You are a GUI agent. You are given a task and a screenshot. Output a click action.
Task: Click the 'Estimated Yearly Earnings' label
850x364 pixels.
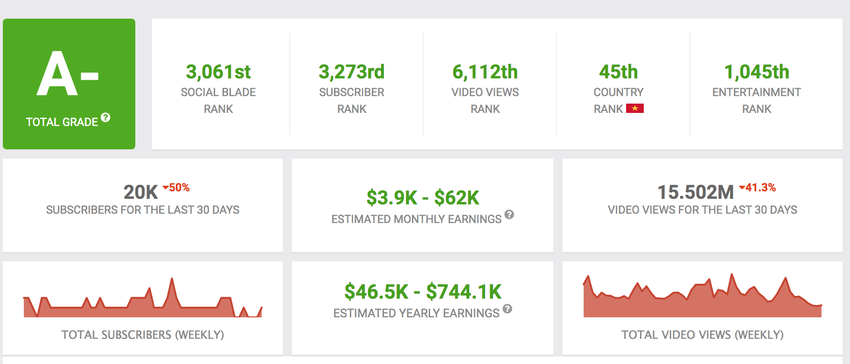[x=417, y=314]
